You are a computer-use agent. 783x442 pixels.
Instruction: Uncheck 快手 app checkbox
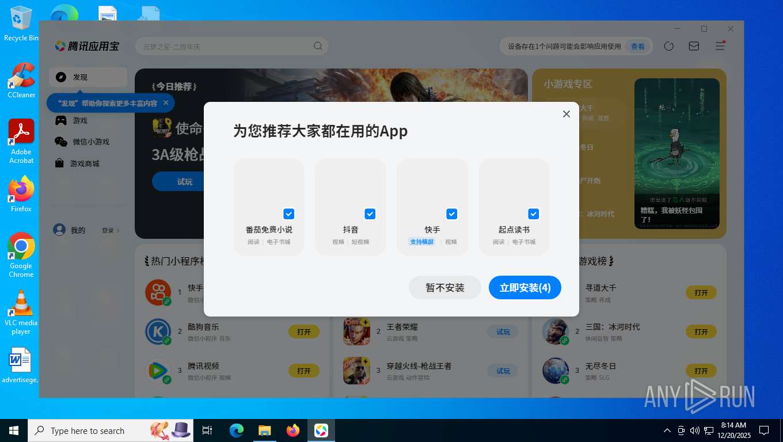pos(452,214)
